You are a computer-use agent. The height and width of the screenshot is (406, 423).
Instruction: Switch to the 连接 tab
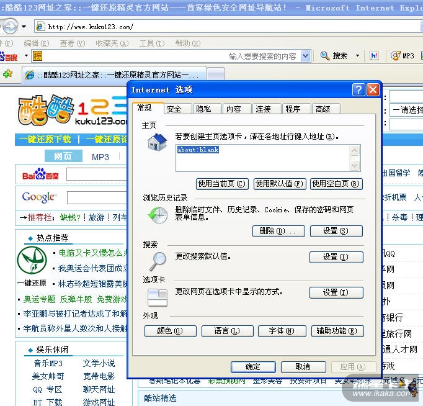267,109
